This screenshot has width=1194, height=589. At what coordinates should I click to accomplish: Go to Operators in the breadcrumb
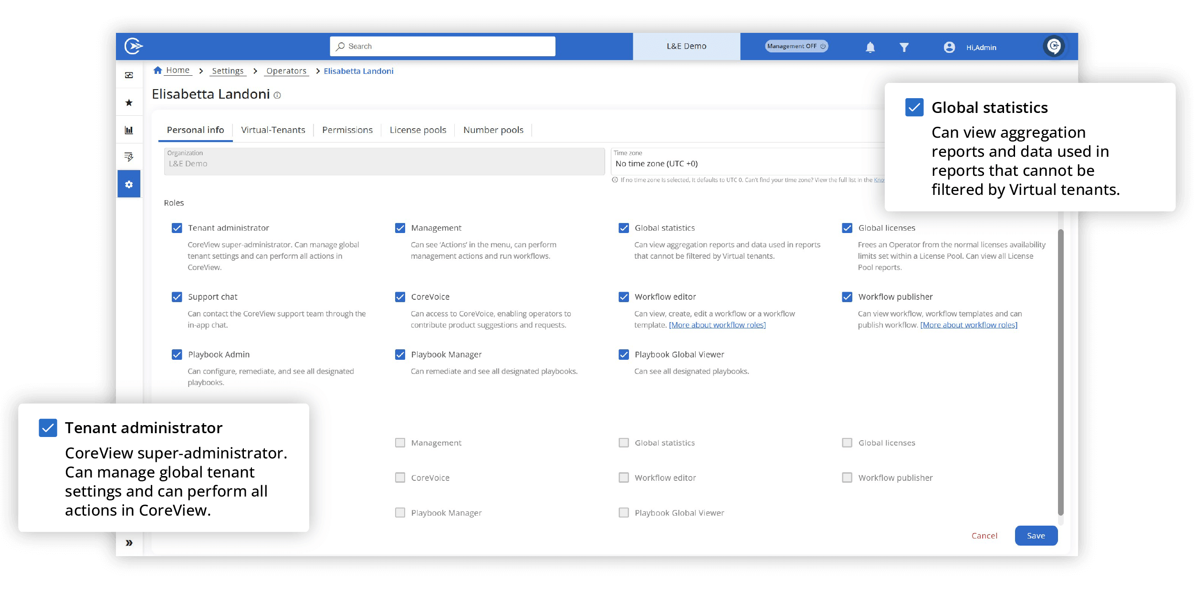pos(286,71)
